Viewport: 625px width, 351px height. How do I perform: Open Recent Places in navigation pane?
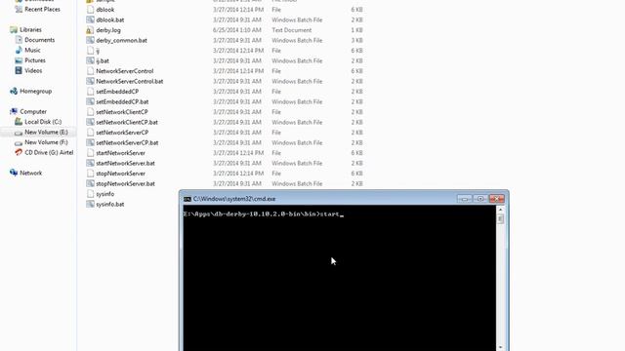(42, 9)
